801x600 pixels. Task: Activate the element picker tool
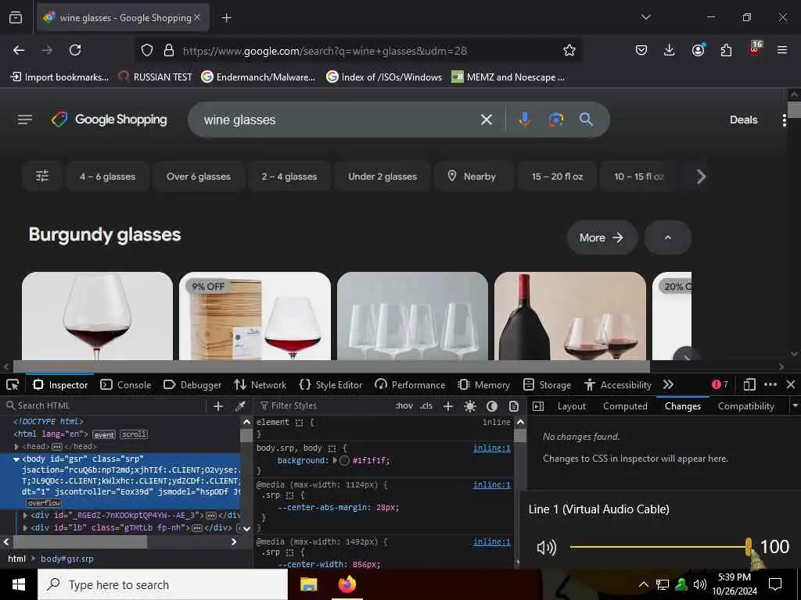click(13, 384)
